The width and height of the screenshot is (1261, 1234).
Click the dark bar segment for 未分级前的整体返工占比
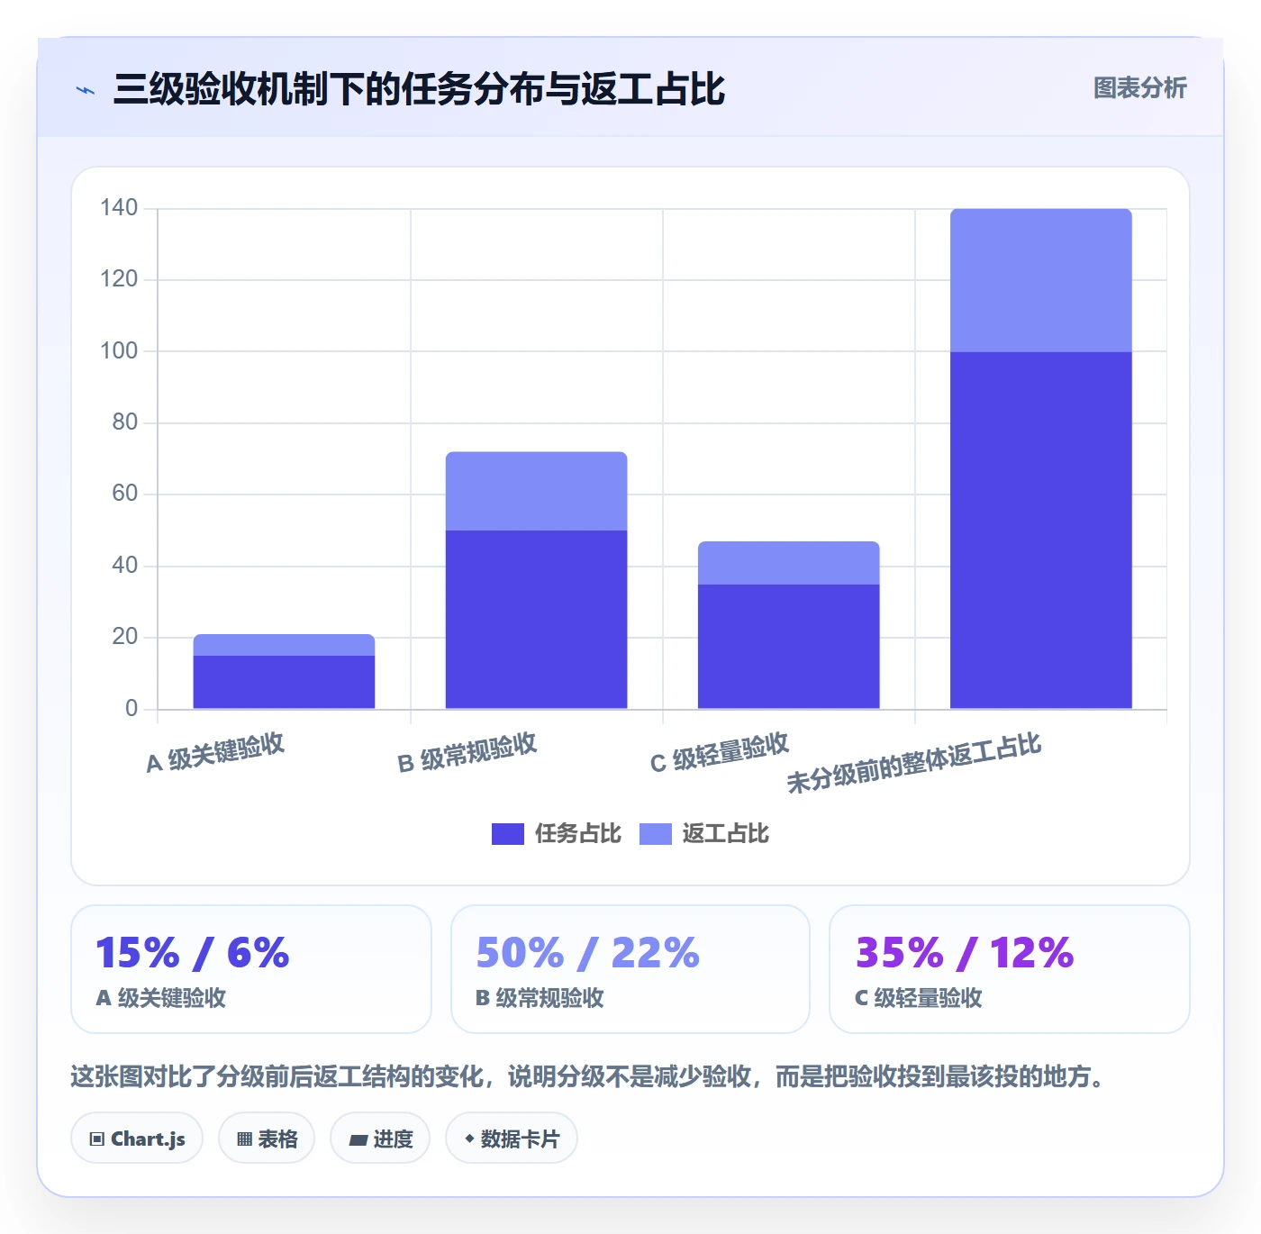click(1040, 531)
